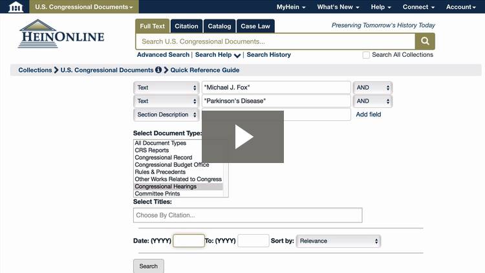
Task: Open the Section Description field dropdown
Action: (166, 115)
